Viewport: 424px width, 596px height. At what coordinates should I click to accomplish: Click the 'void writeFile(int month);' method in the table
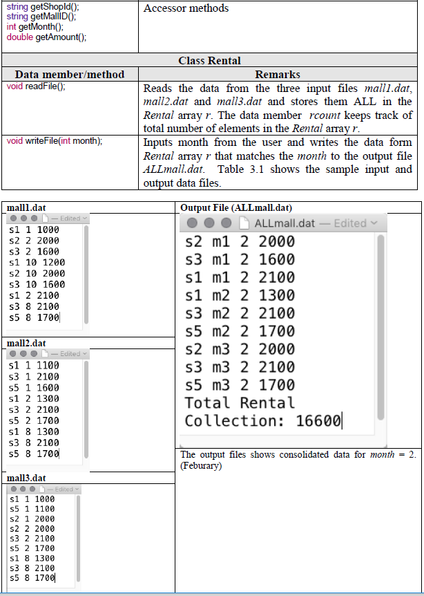coord(55,140)
